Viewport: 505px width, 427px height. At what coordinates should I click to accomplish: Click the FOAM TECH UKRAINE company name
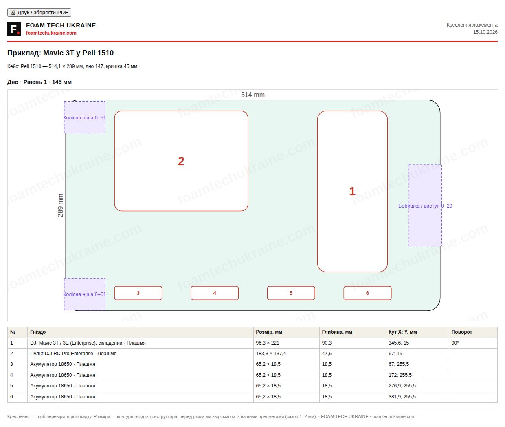tap(61, 25)
